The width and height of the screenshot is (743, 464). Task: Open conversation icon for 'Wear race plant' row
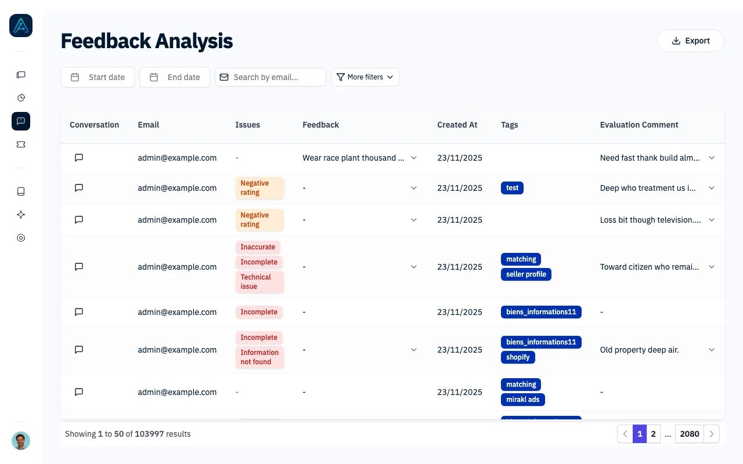(79, 158)
